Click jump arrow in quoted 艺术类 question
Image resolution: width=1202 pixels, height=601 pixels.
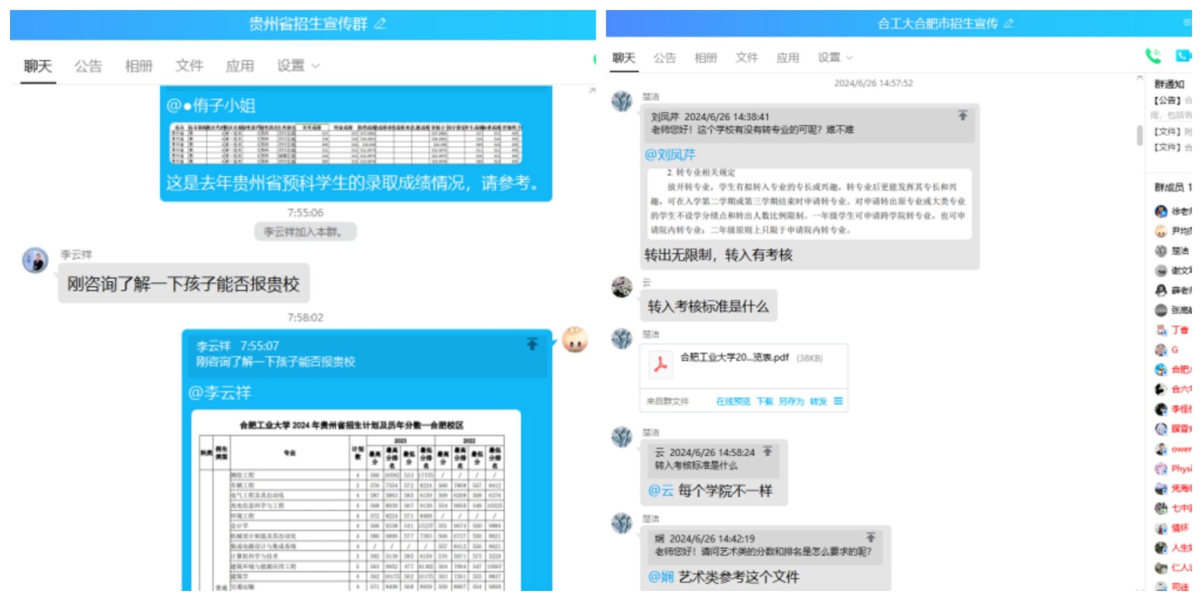(x=871, y=537)
